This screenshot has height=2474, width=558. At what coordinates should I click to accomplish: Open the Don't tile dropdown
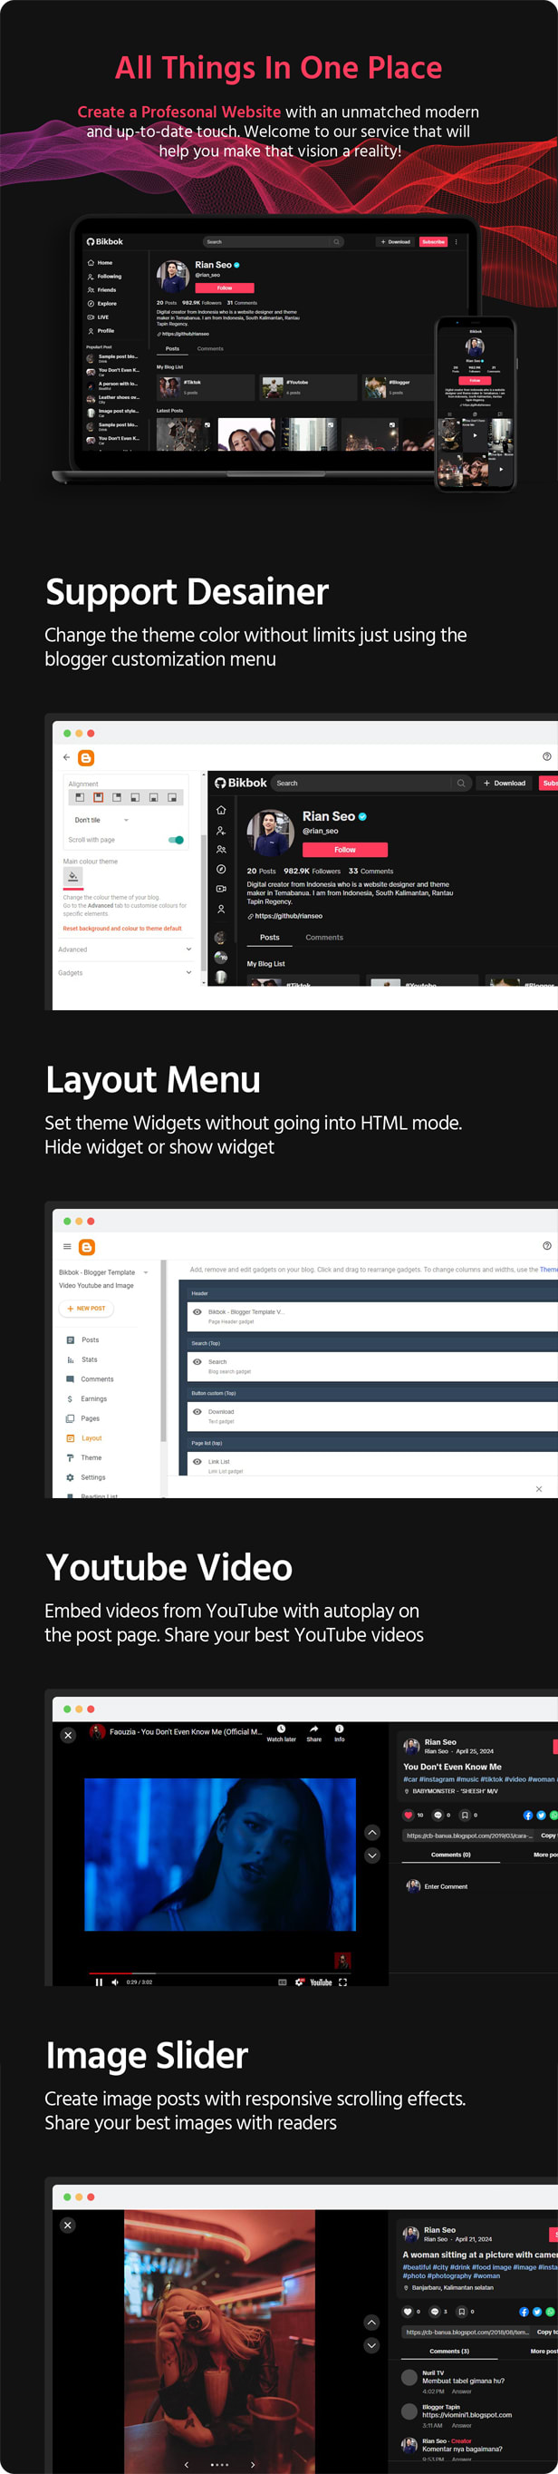(x=101, y=820)
